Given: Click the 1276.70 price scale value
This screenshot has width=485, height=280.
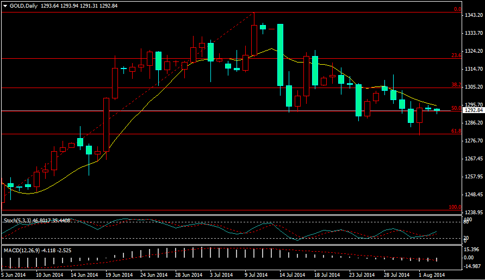Looking at the screenshot, I should pos(474,140).
